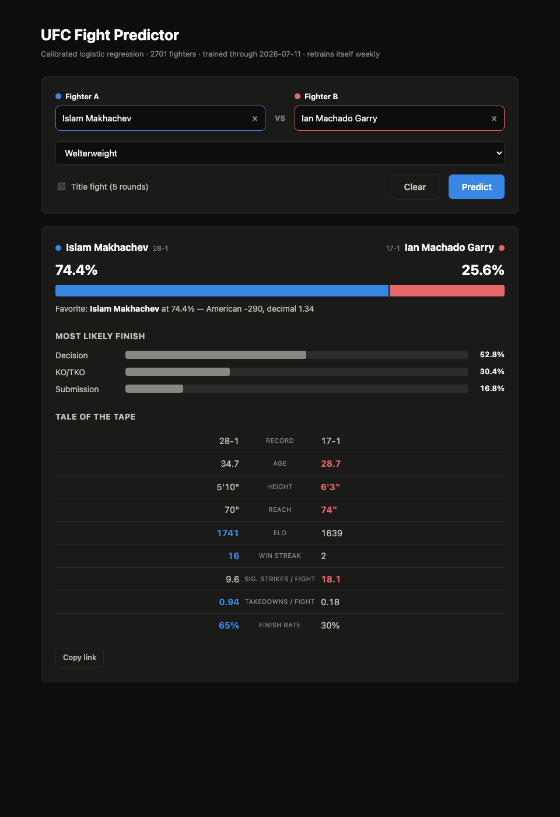Image resolution: width=560 pixels, height=817 pixels.
Task: Open the Welterweight weight class dropdown
Action: [280, 153]
